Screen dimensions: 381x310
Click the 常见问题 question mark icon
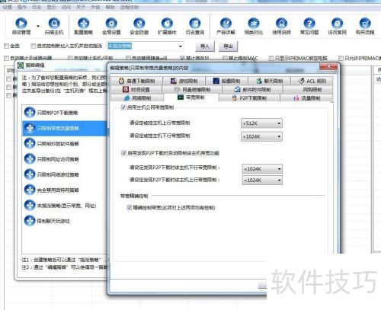(309, 23)
